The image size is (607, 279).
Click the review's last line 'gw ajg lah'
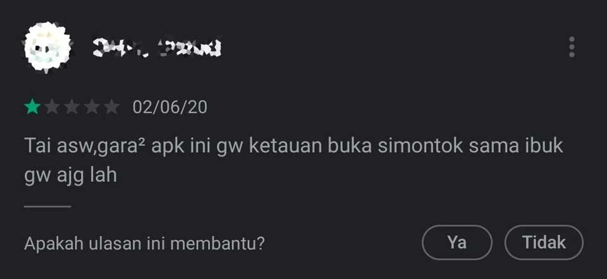[70, 176]
